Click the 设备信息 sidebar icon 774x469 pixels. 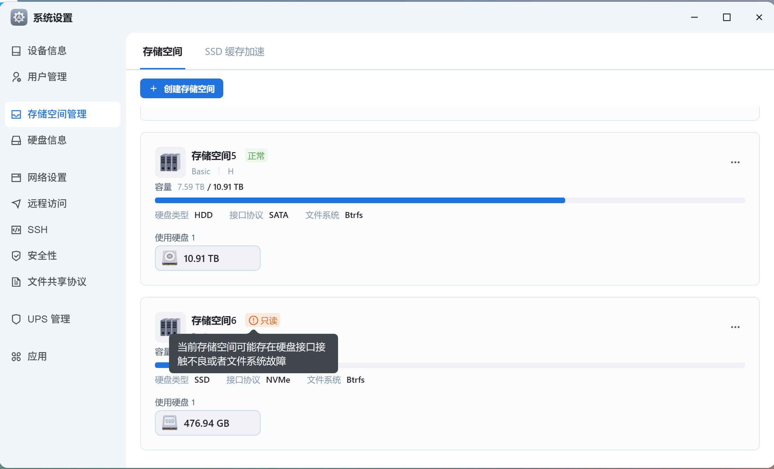[16, 51]
